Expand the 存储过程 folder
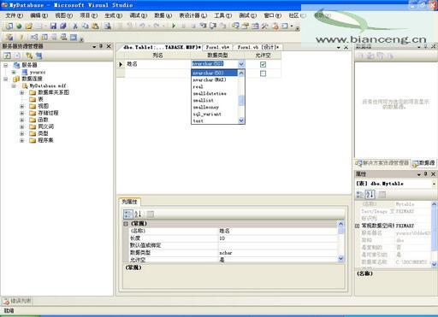This screenshot has width=438, height=317. coord(21,113)
